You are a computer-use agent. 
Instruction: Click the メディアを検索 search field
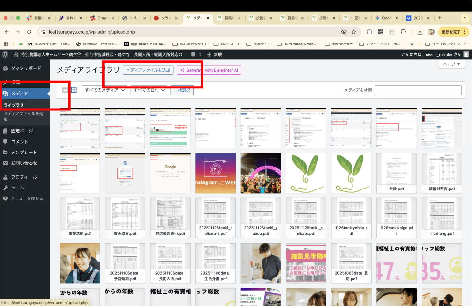[x=418, y=90]
